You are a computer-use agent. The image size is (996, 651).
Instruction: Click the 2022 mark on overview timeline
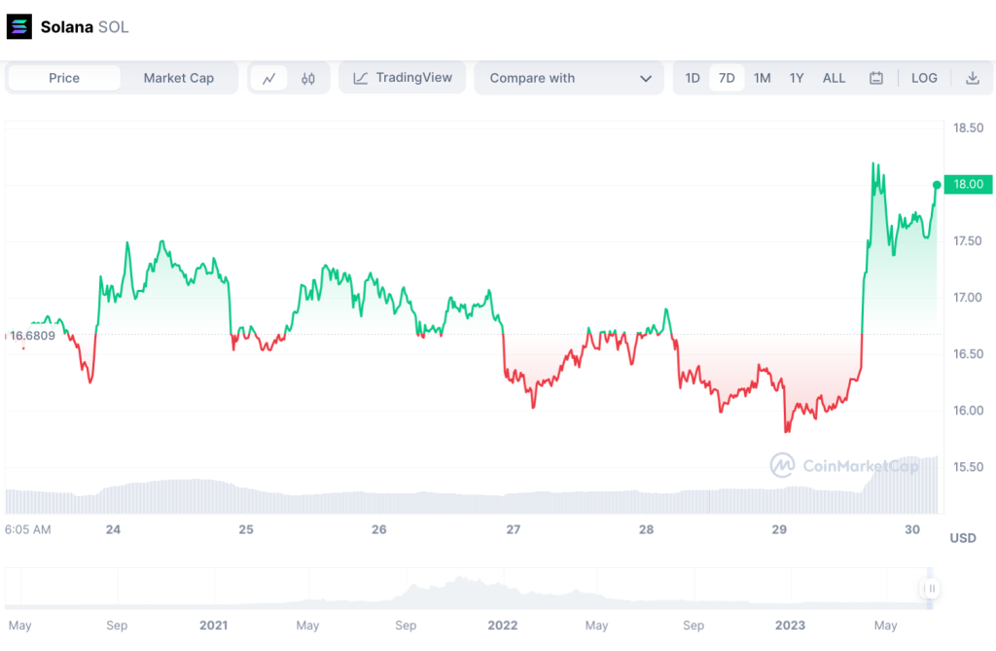coord(503,625)
